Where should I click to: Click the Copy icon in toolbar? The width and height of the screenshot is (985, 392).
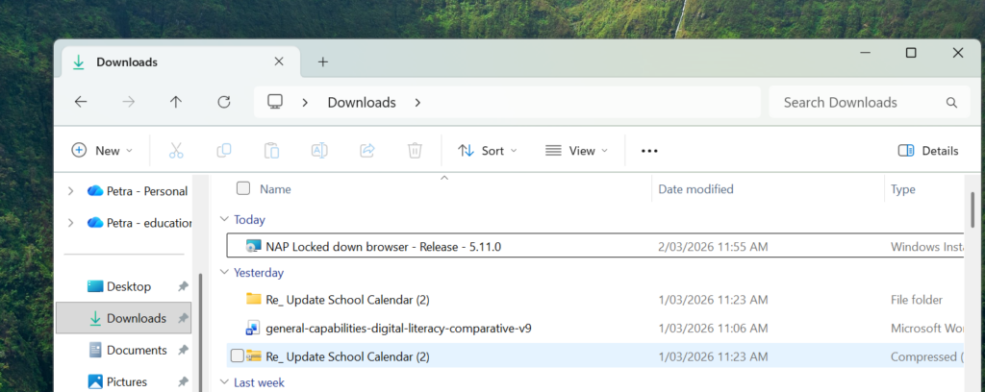pos(224,150)
